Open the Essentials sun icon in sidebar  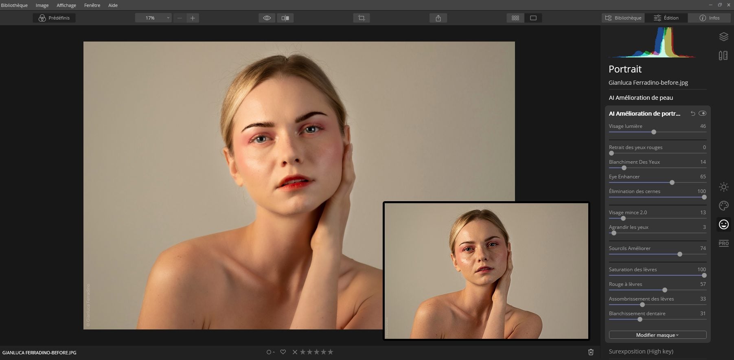pyautogui.click(x=723, y=187)
